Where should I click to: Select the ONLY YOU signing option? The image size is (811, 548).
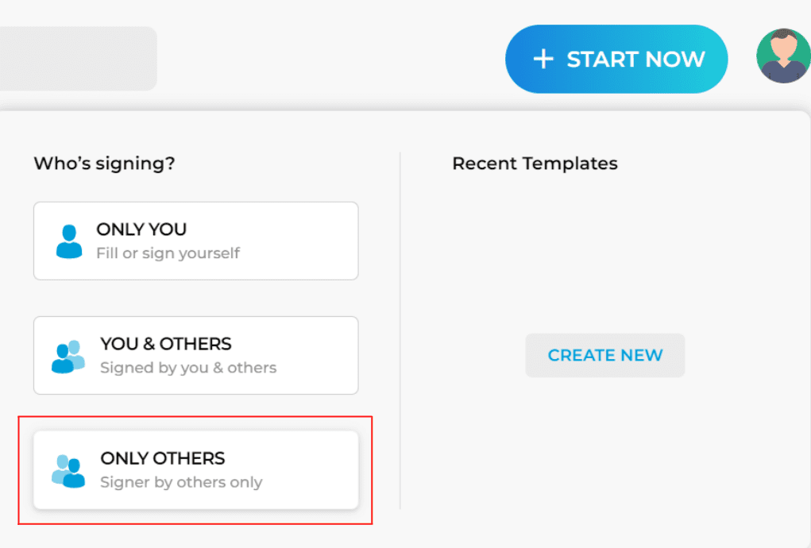tap(196, 241)
